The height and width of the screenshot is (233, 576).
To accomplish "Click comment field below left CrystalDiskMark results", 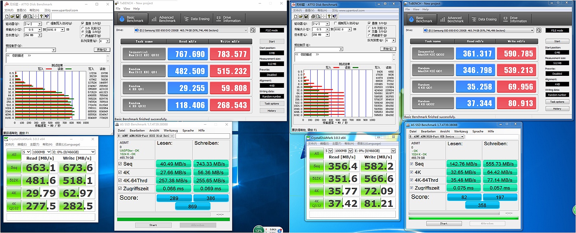I will click(51, 217).
